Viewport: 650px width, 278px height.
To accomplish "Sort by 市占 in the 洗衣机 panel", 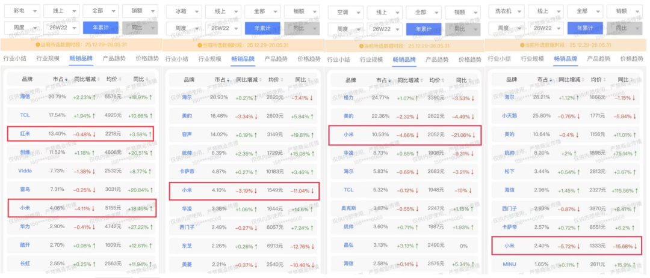I will tap(545, 79).
